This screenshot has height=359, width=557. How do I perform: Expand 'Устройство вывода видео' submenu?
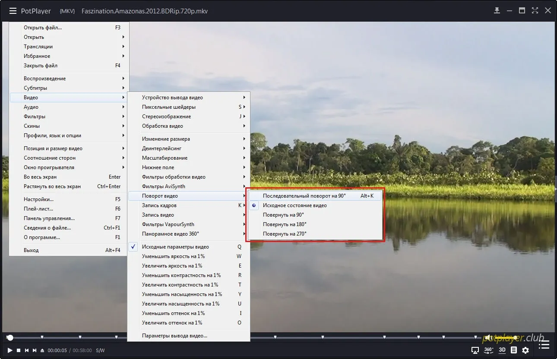pyautogui.click(x=189, y=98)
